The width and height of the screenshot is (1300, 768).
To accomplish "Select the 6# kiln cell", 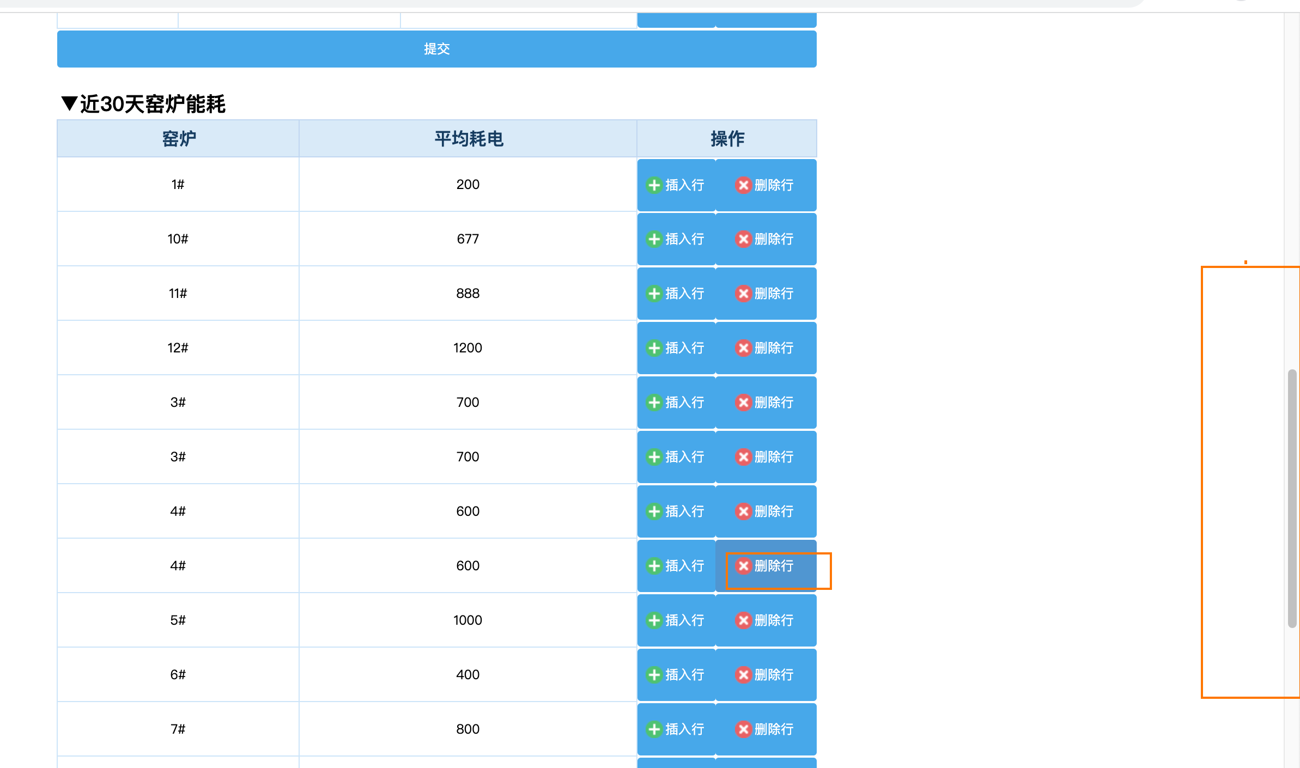I will (178, 675).
